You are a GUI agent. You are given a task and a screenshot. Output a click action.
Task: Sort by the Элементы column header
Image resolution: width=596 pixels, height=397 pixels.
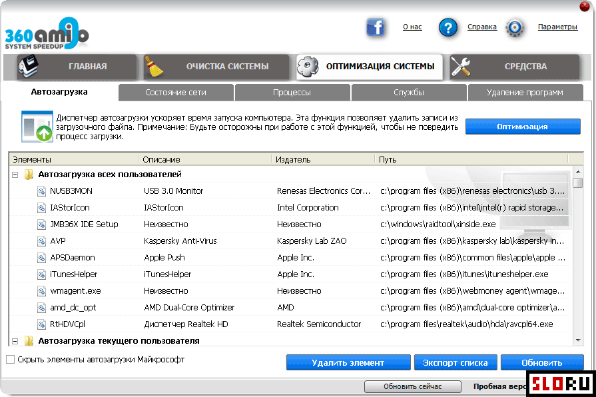[74, 160]
